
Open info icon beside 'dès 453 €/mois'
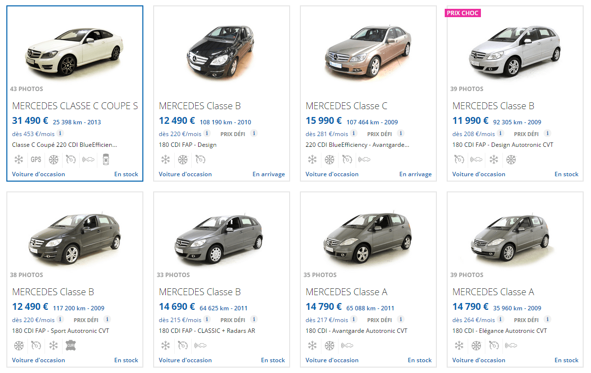(x=60, y=133)
